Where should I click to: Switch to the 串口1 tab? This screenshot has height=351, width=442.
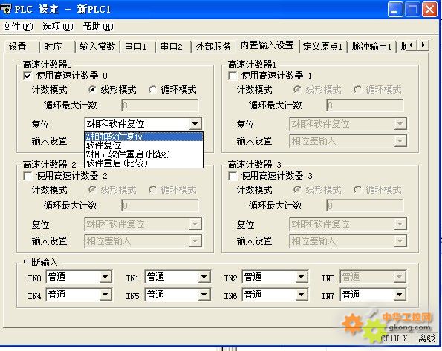(x=136, y=47)
